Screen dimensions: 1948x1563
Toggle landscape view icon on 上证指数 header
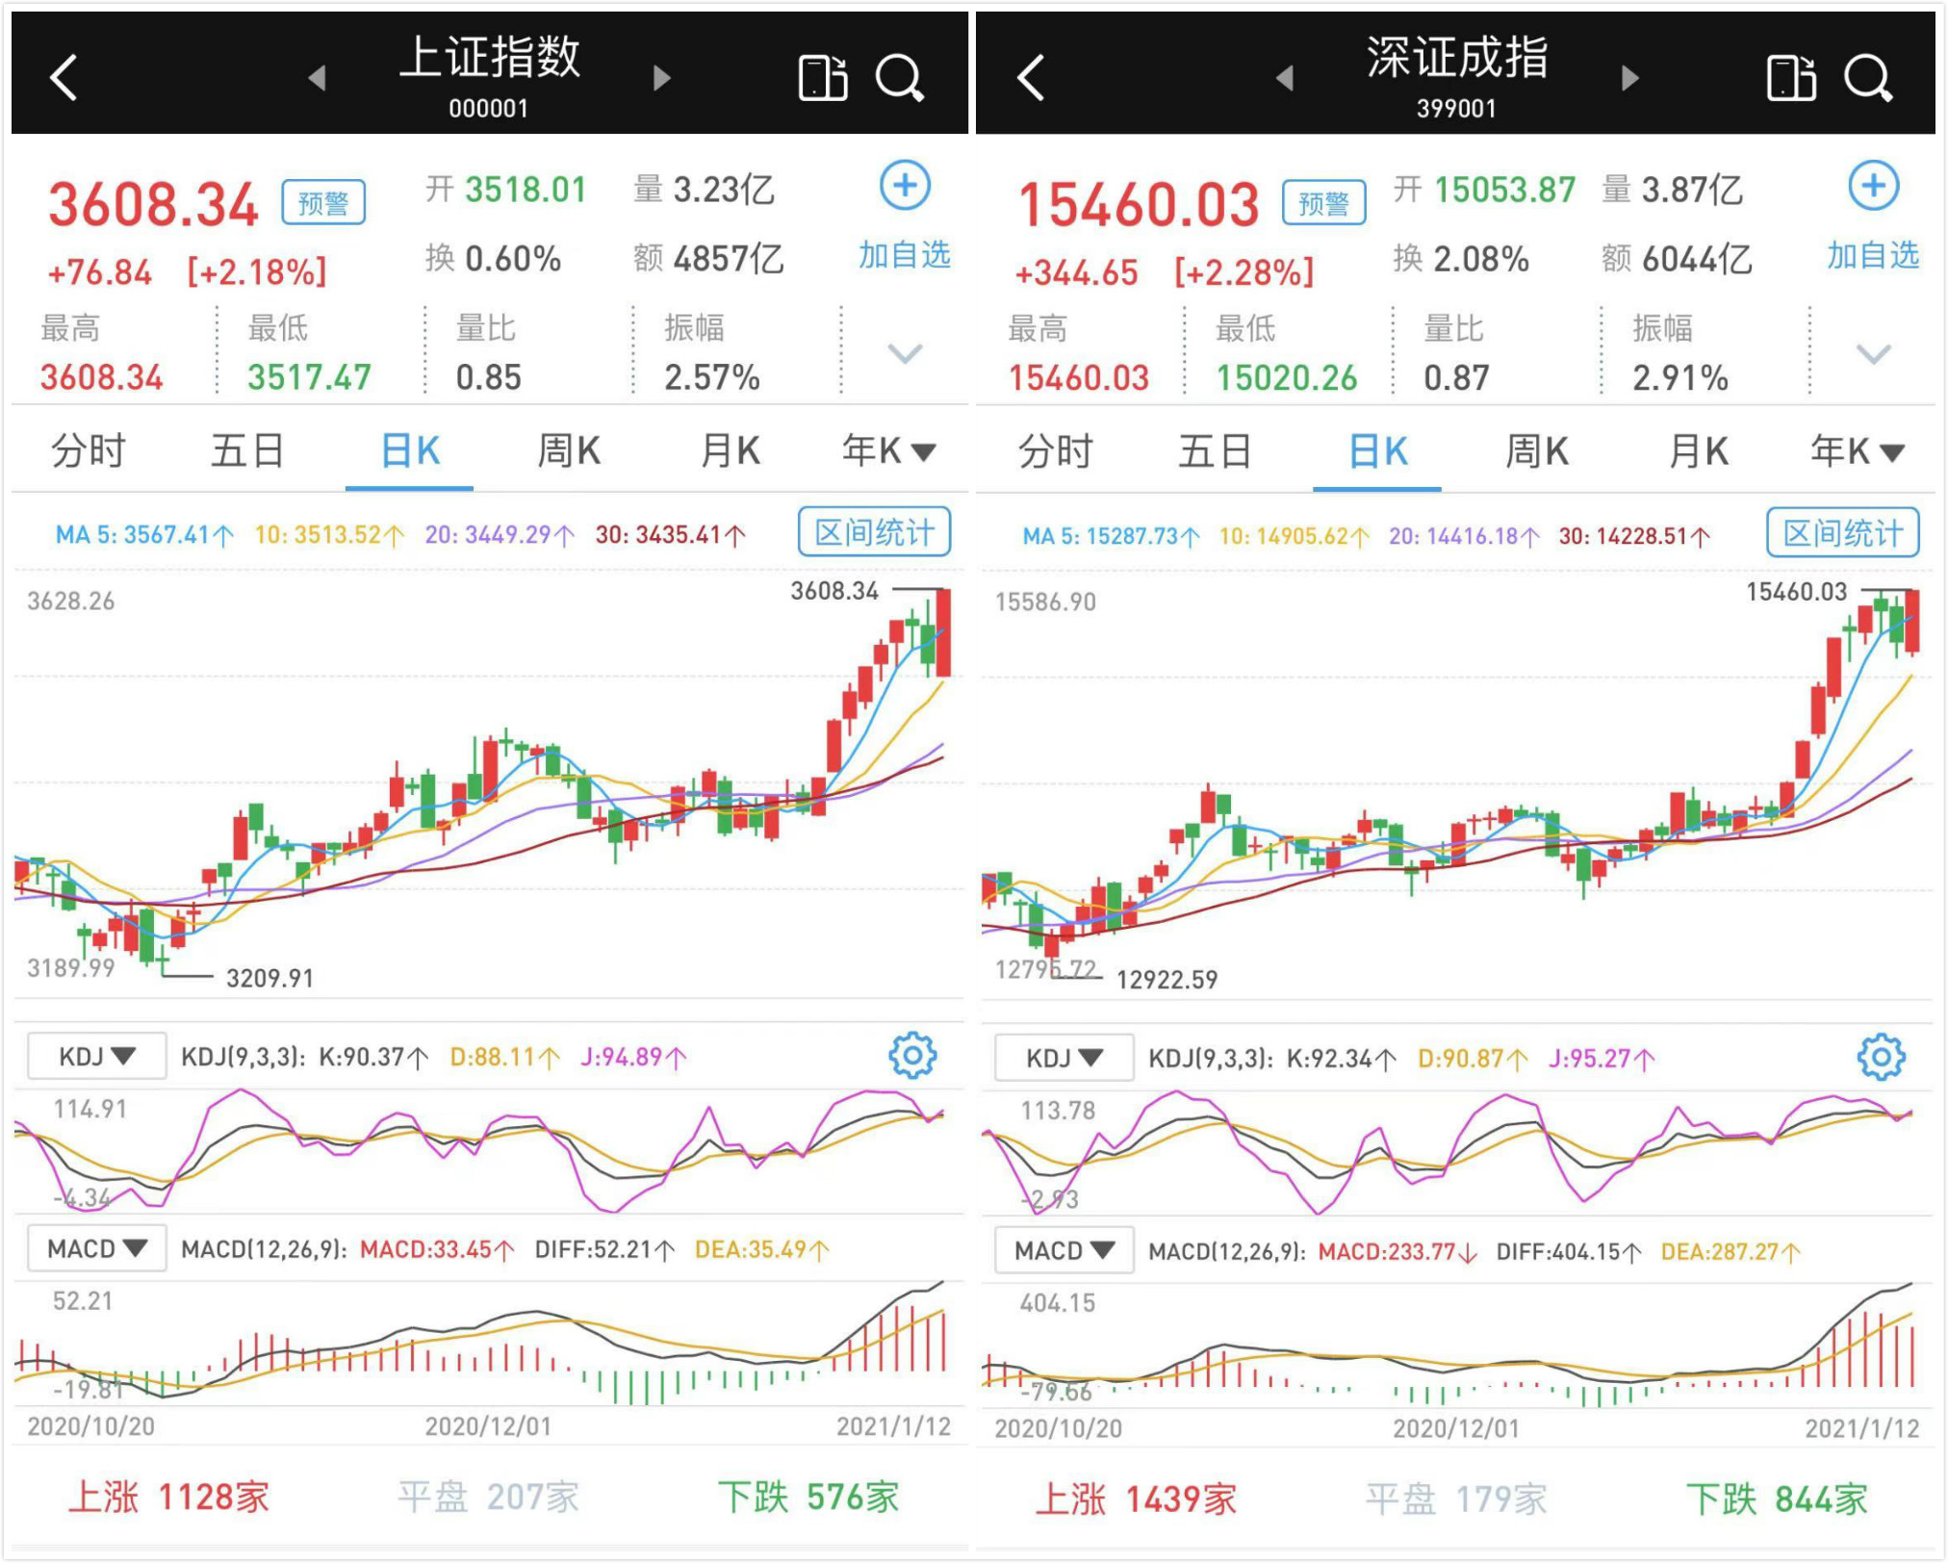[823, 78]
